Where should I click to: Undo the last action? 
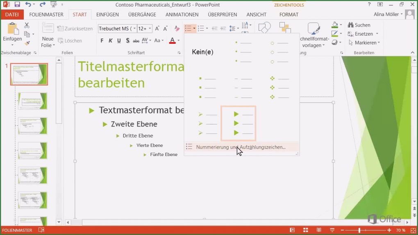[x=28, y=5]
